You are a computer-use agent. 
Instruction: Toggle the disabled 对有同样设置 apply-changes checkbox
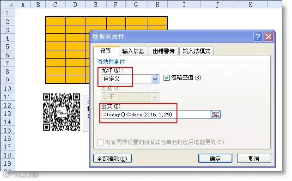[x=100, y=143]
